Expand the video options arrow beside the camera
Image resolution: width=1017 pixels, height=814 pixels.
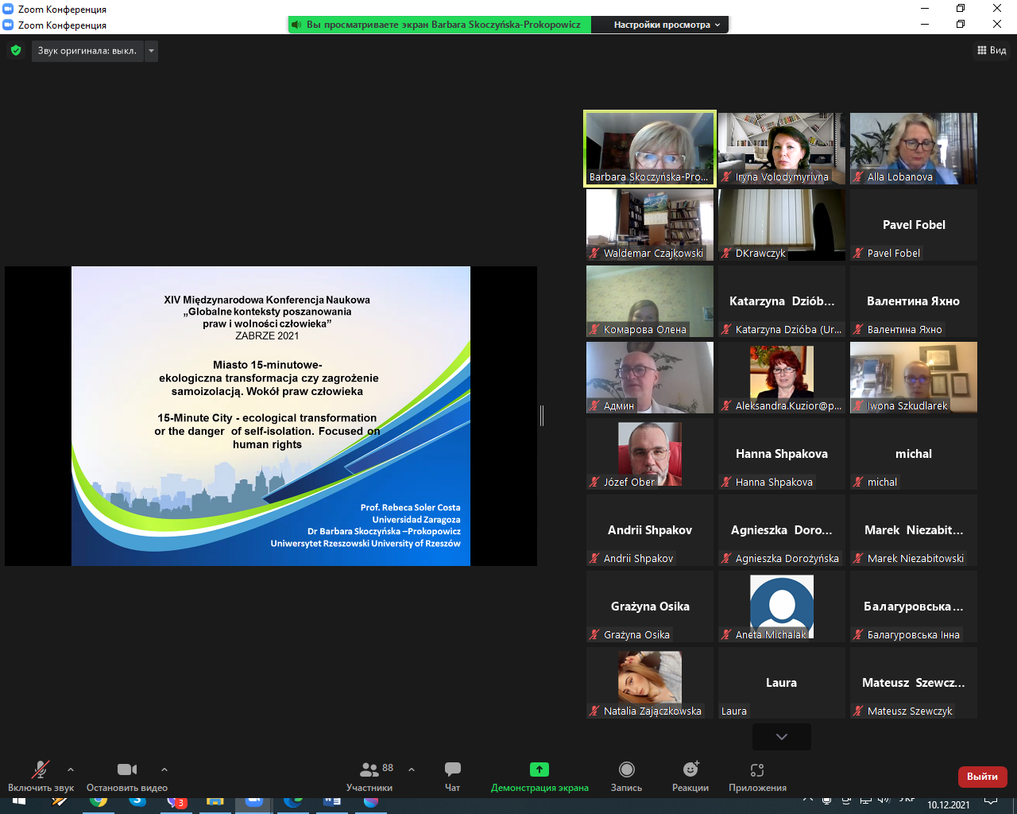pyautogui.click(x=164, y=769)
